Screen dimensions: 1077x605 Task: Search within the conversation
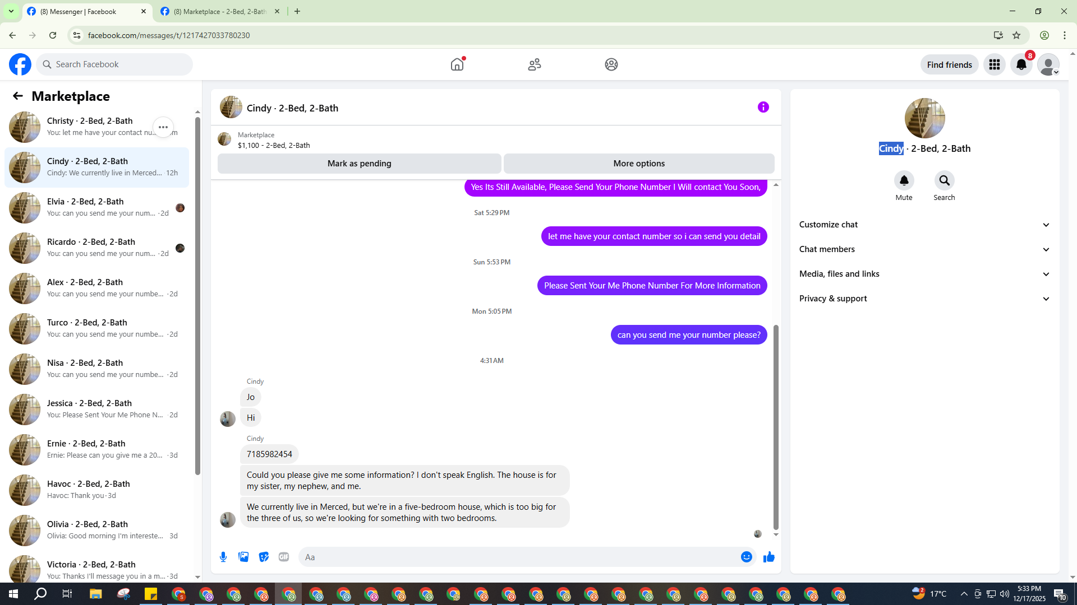(944, 180)
